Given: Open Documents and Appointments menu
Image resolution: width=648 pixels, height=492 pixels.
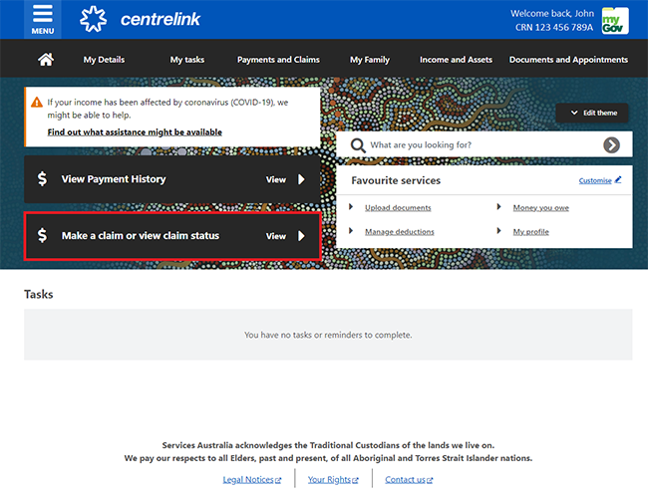Looking at the screenshot, I should tap(568, 60).
